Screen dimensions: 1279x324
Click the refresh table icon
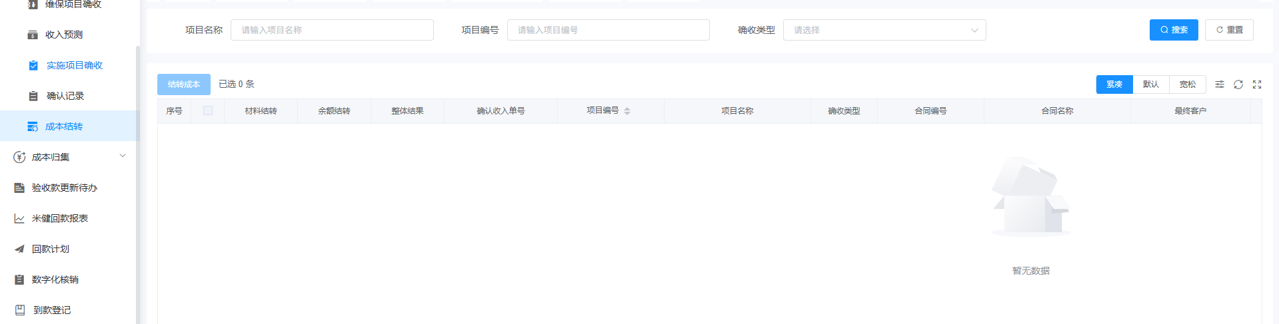(1238, 84)
